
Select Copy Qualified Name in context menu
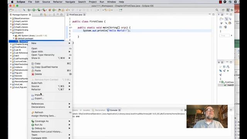50,67
